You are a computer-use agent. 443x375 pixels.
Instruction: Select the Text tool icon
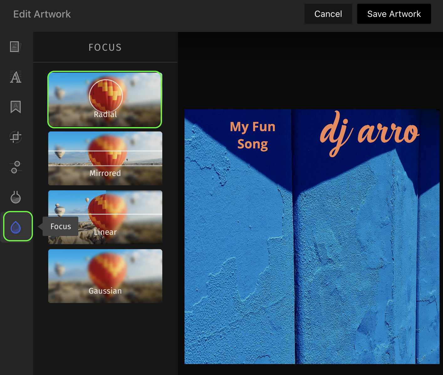coord(15,77)
